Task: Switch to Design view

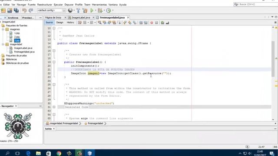Action: 60,23
